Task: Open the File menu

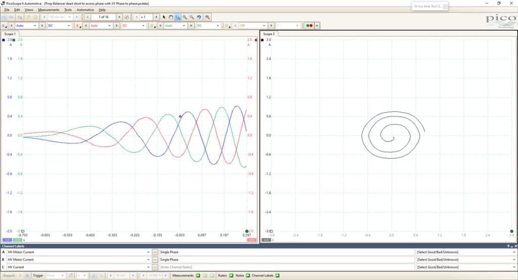Action: [7, 10]
